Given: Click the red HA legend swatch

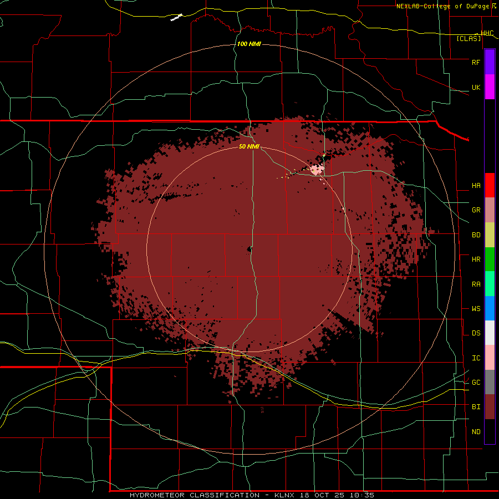Looking at the screenshot, I should pos(490,185).
